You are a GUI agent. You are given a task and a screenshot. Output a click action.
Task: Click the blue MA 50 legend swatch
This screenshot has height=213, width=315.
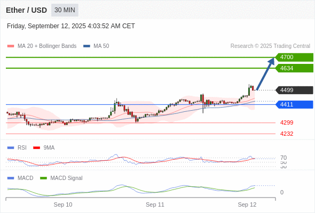(x=86, y=46)
